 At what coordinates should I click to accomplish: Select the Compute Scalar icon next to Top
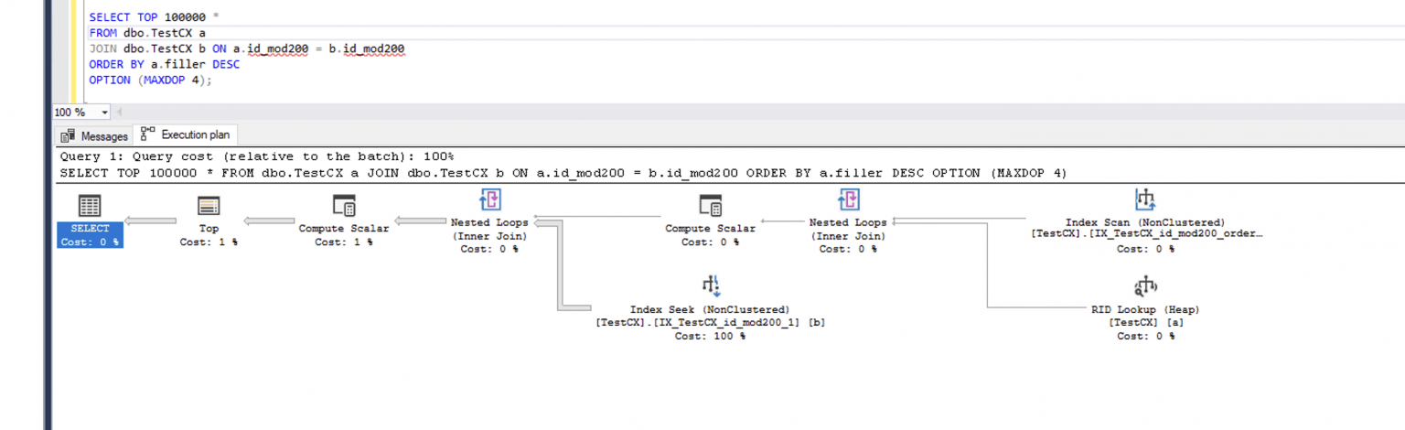[x=344, y=206]
